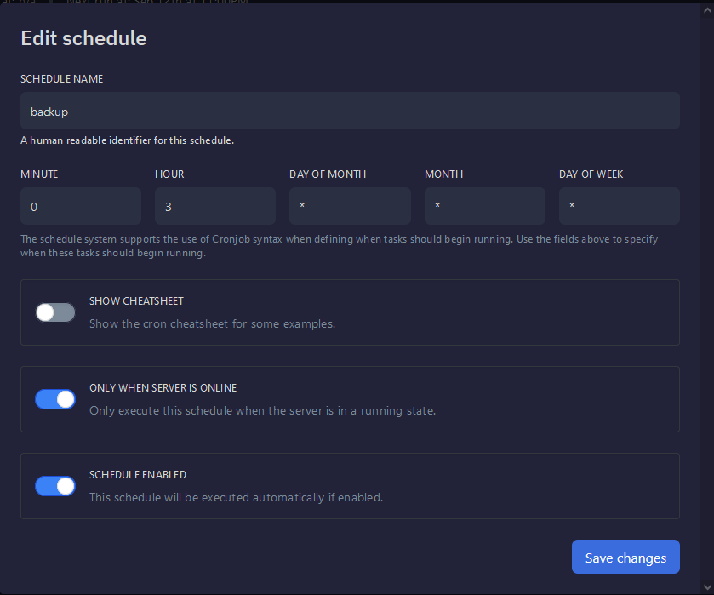Focus the Schedule Name input containing 'backup'
Viewport: 714px width, 595px height.
point(350,112)
